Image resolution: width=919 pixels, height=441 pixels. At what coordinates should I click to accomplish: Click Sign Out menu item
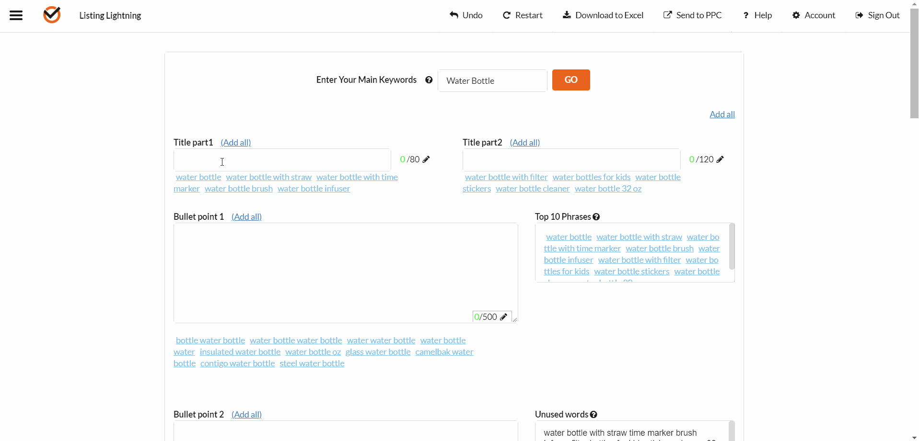(x=877, y=15)
